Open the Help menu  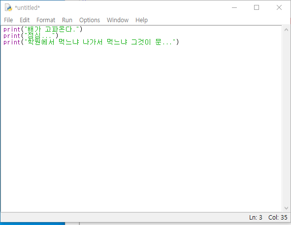point(141,20)
